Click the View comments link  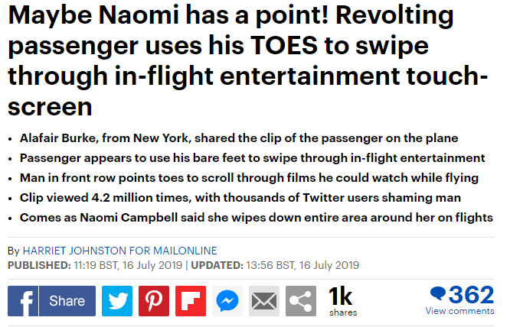[459, 311]
